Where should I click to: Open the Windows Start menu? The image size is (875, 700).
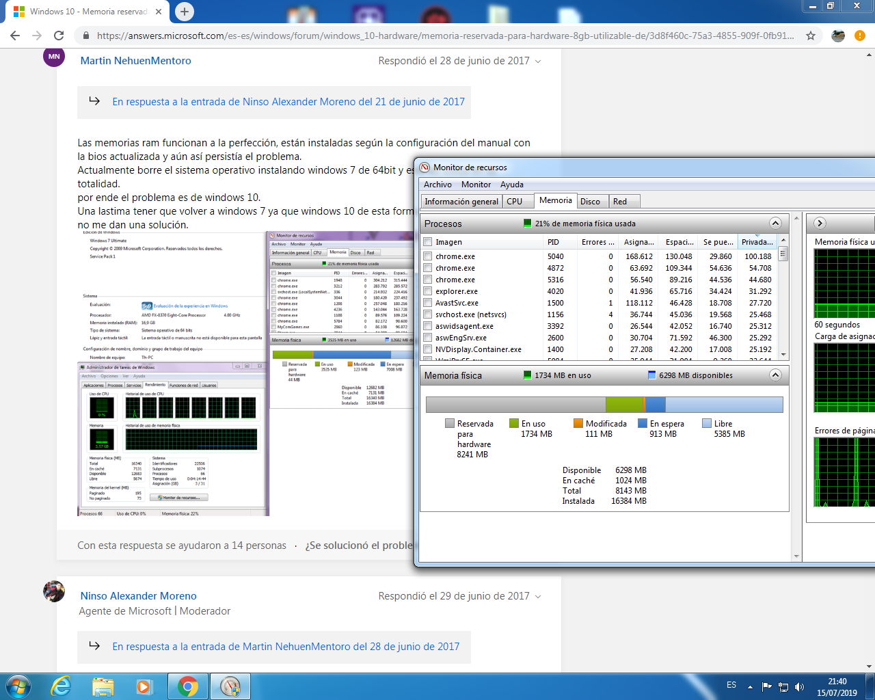click(x=18, y=686)
